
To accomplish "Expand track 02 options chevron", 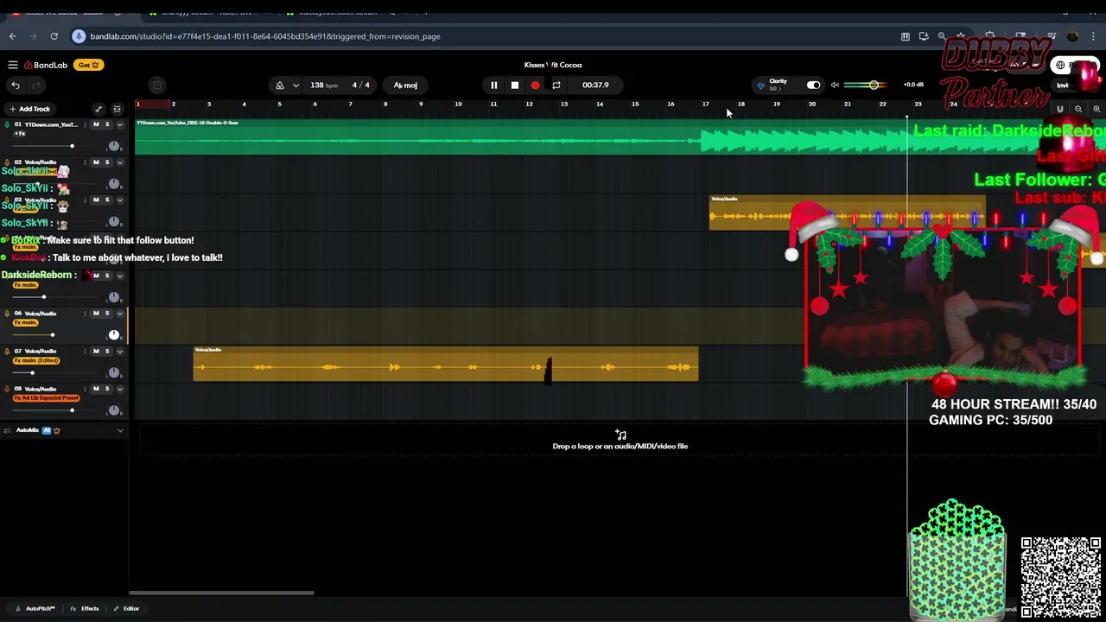I will click(x=119, y=162).
